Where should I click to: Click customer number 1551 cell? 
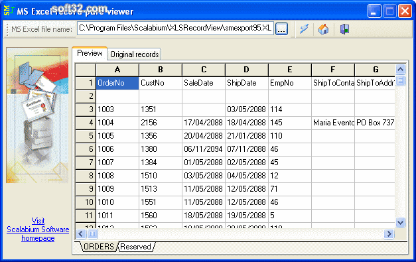pyautogui.click(x=161, y=202)
